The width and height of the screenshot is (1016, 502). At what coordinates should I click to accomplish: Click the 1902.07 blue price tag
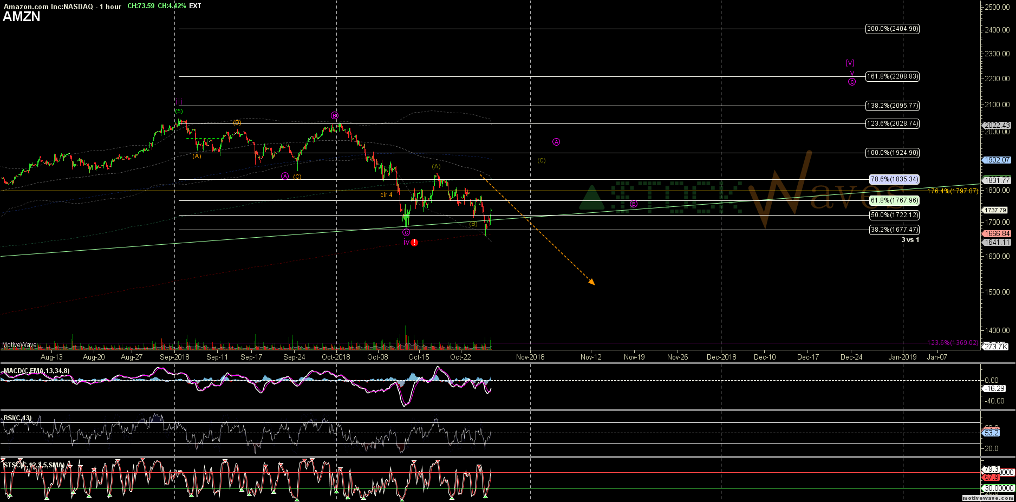(x=997, y=160)
